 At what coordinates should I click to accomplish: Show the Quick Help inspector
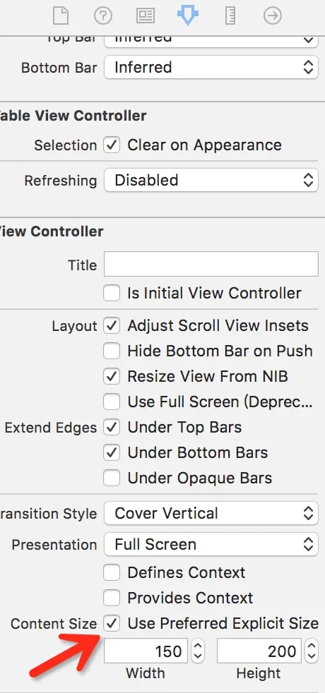click(x=103, y=16)
